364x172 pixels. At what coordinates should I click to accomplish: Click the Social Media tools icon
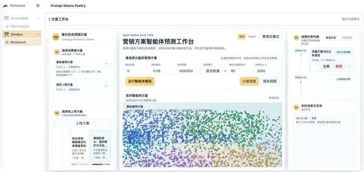point(7,18)
